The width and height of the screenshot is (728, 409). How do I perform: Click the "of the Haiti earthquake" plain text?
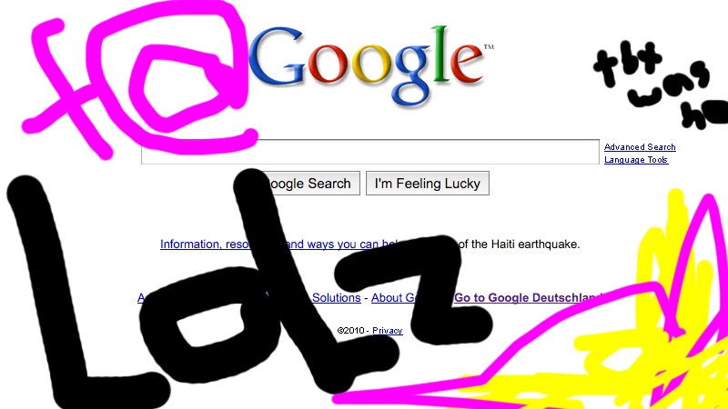[x=519, y=244]
